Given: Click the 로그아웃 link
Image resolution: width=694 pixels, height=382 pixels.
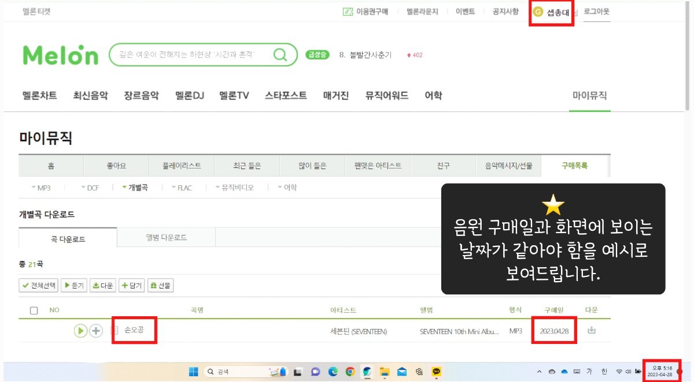Looking at the screenshot, I should [x=597, y=12].
